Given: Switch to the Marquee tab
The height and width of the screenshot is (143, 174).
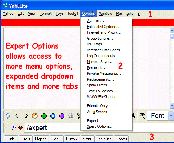Looking at the screenshot, I should pyautogui.click(x=104, y=139).
